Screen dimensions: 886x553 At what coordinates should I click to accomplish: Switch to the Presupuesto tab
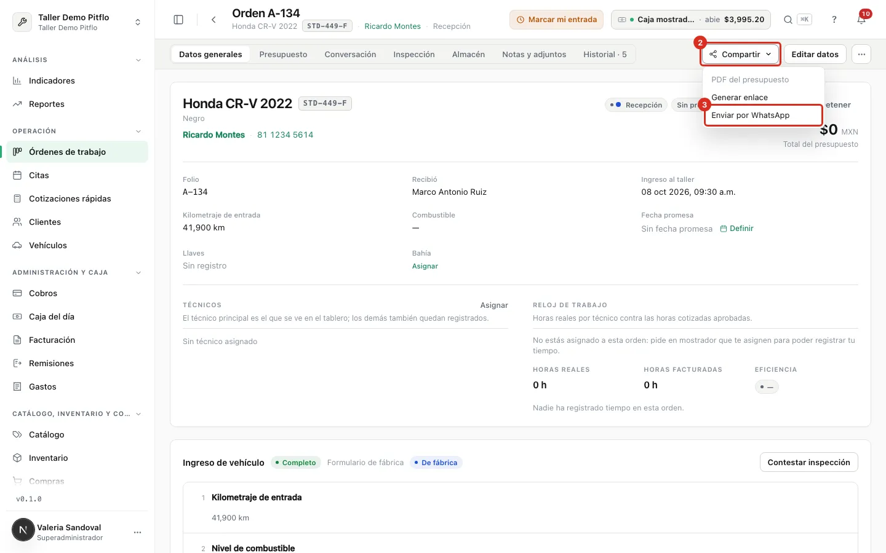point(283,54)
